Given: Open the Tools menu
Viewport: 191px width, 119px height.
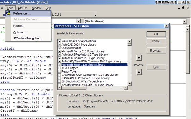Looking at the screenshot, I should click(10, 8).
